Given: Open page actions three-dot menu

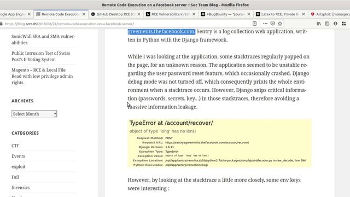Looking at the screenshot, I should pos(265,24).
